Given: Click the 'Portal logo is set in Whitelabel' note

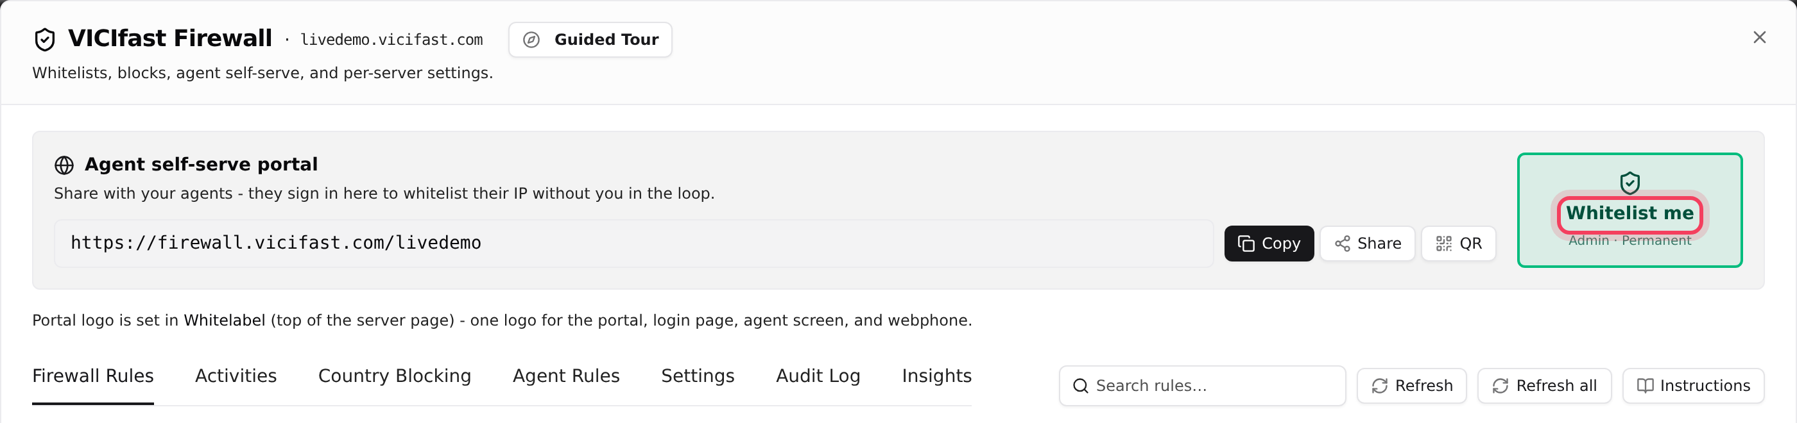Looking at the screenshot, I should 503,320.
